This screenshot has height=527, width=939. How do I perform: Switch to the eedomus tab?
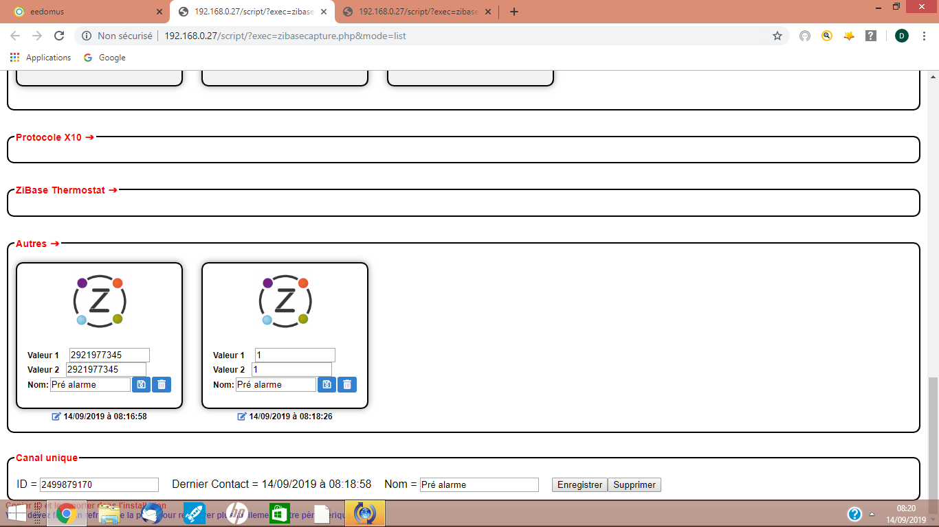click(x=82, y=12)
